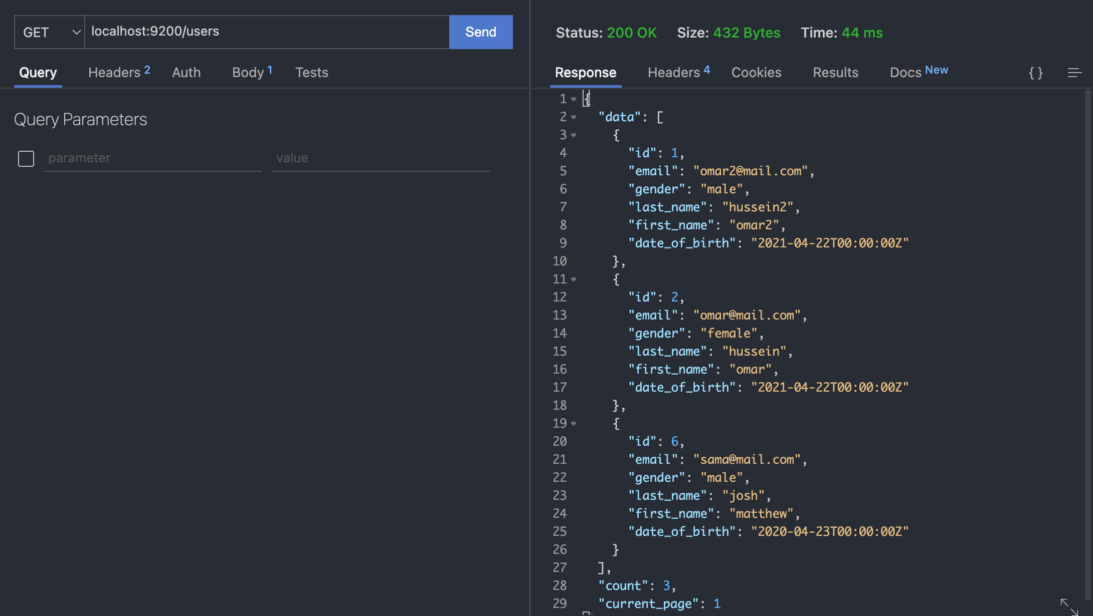This screenshot has width=1093, height=616.
Task: Click the URL field localhost:9200/users
Action: (267, 32)
